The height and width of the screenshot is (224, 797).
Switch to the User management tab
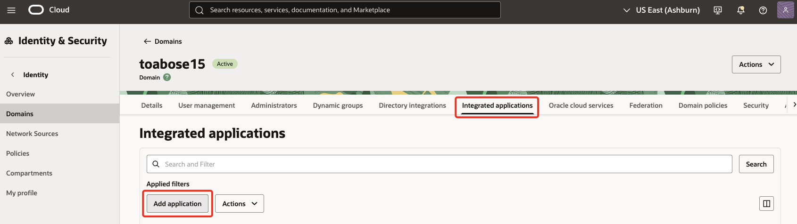pyautogui.click(x=207, y=105)
